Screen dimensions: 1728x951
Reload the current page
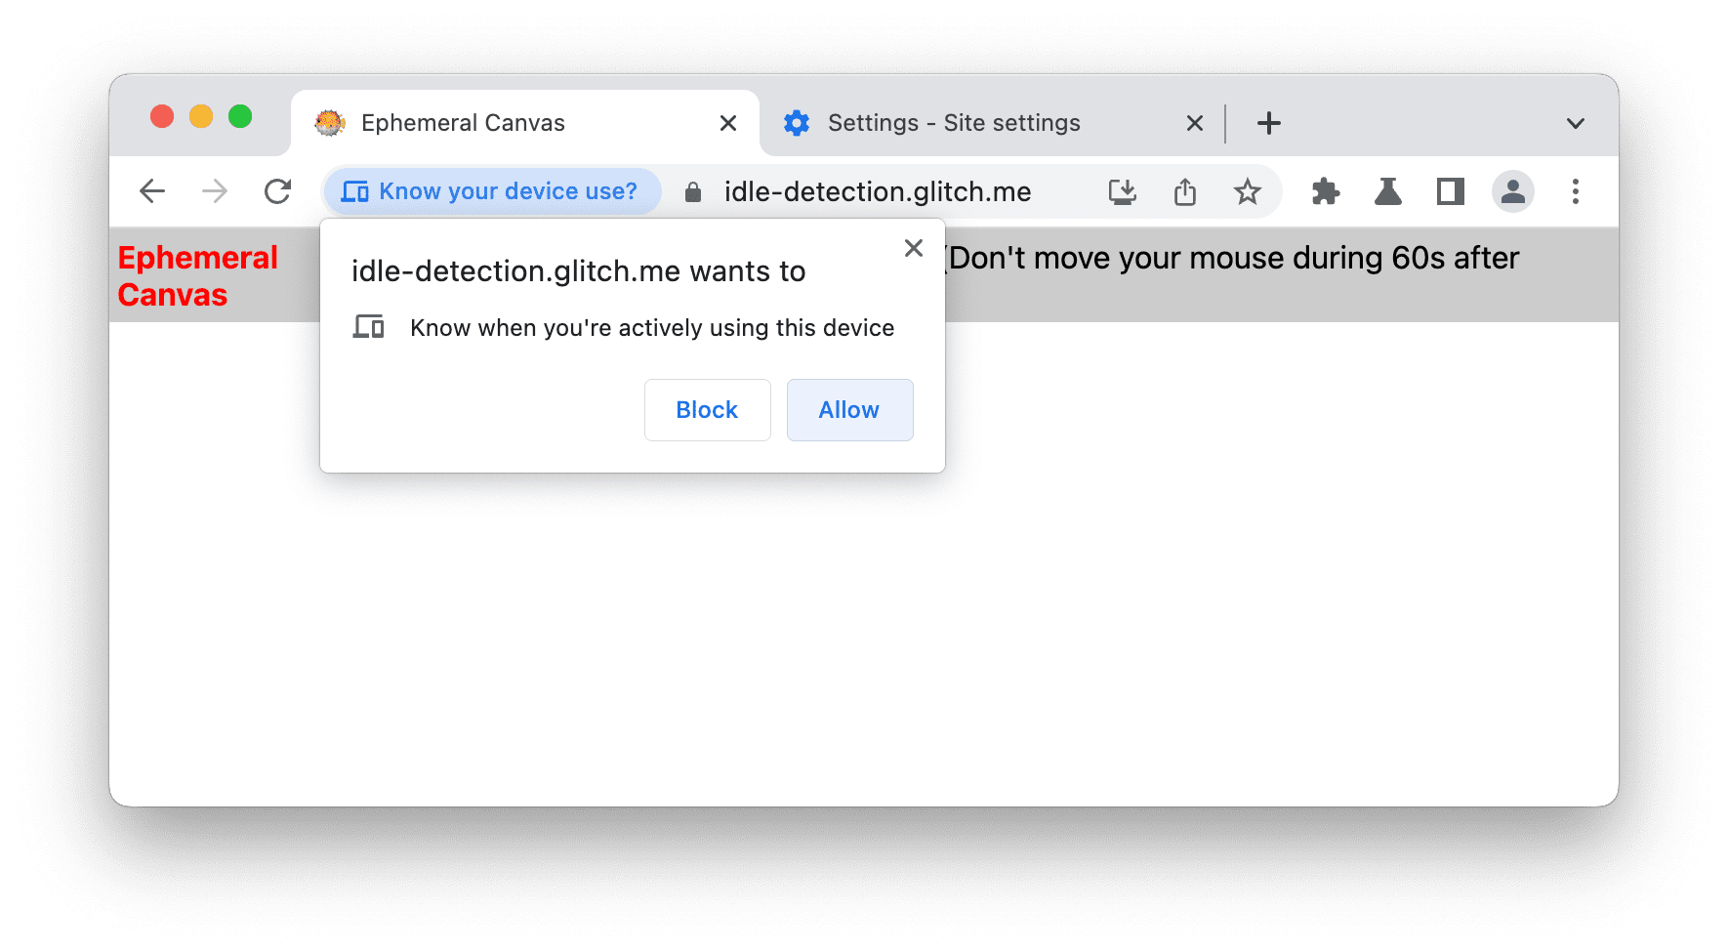277,191
